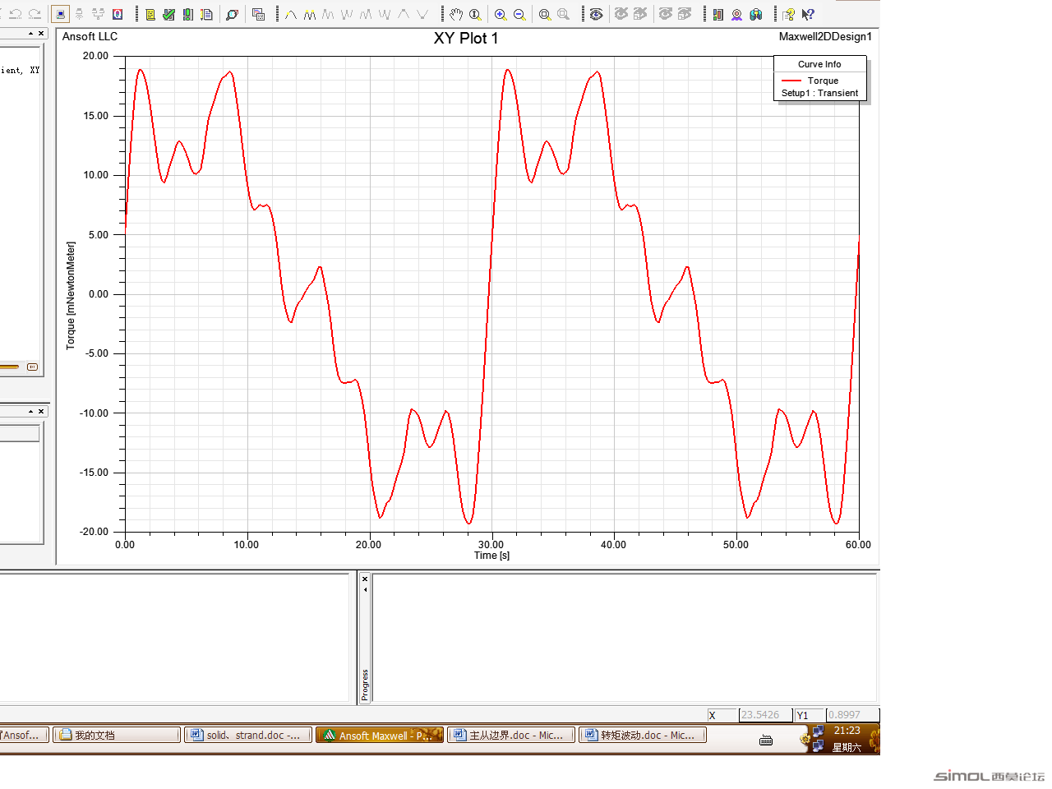Toggle the eye visibility icon in toolbar
1052x789 pixels.
click(x=597, y=14)
